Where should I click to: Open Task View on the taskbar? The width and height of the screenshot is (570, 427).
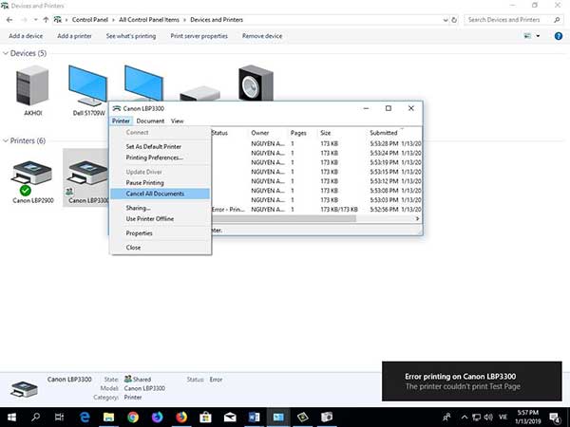coord(59,418)
